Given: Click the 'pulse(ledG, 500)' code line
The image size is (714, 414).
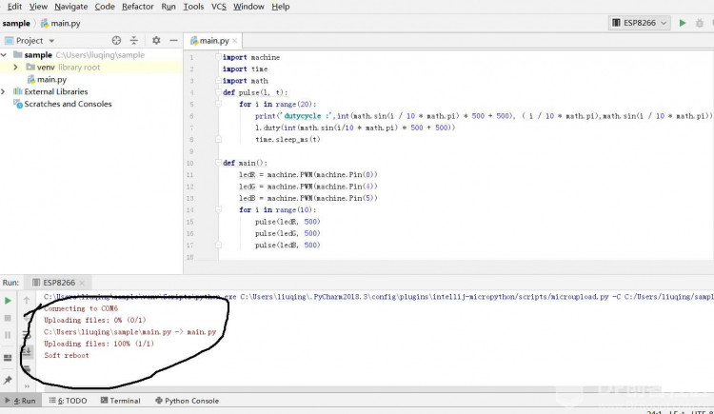Looking at the screenshot, I should pos(288,233).
